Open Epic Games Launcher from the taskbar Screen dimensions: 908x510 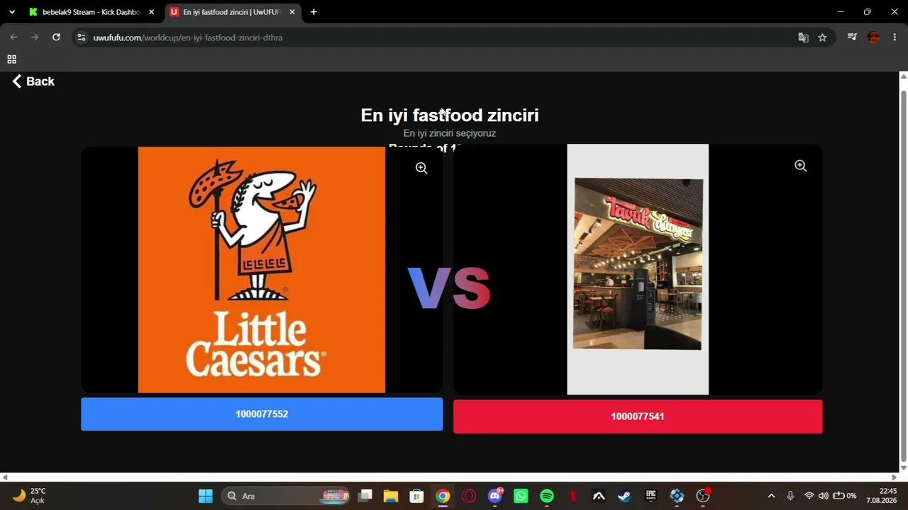[x=650, y=496]
